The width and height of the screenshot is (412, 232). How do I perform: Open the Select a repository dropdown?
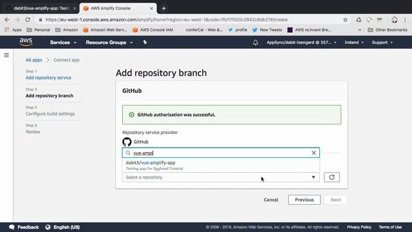221,177
